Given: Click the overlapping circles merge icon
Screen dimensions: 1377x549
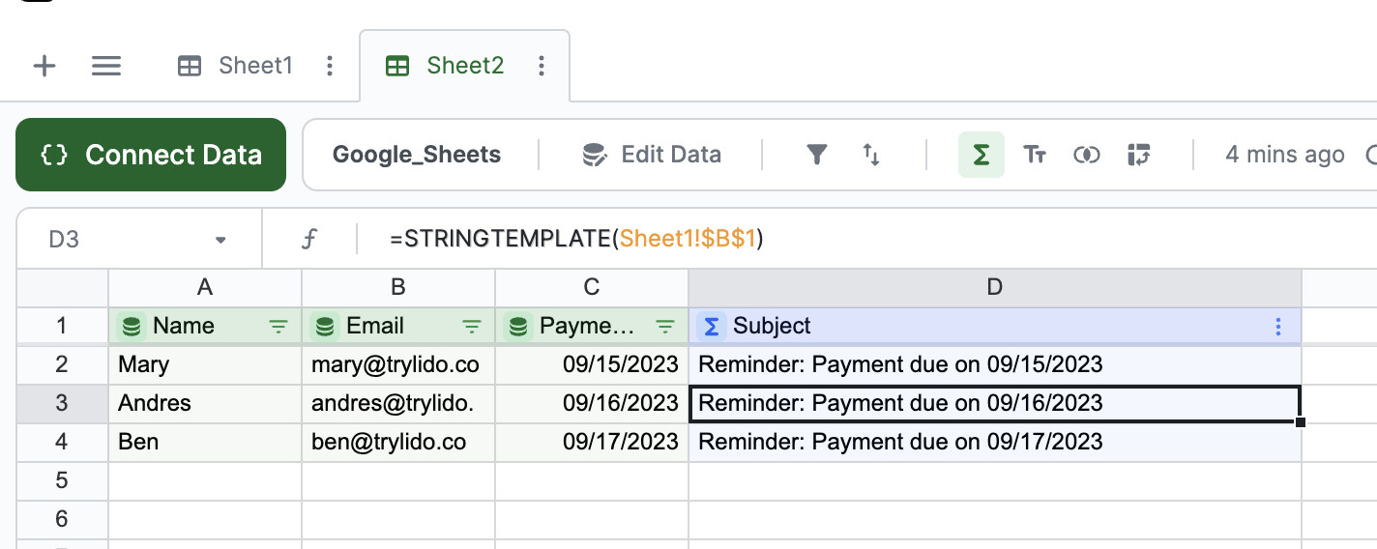Looking at the screenshot, I should tap(1087, 155).
